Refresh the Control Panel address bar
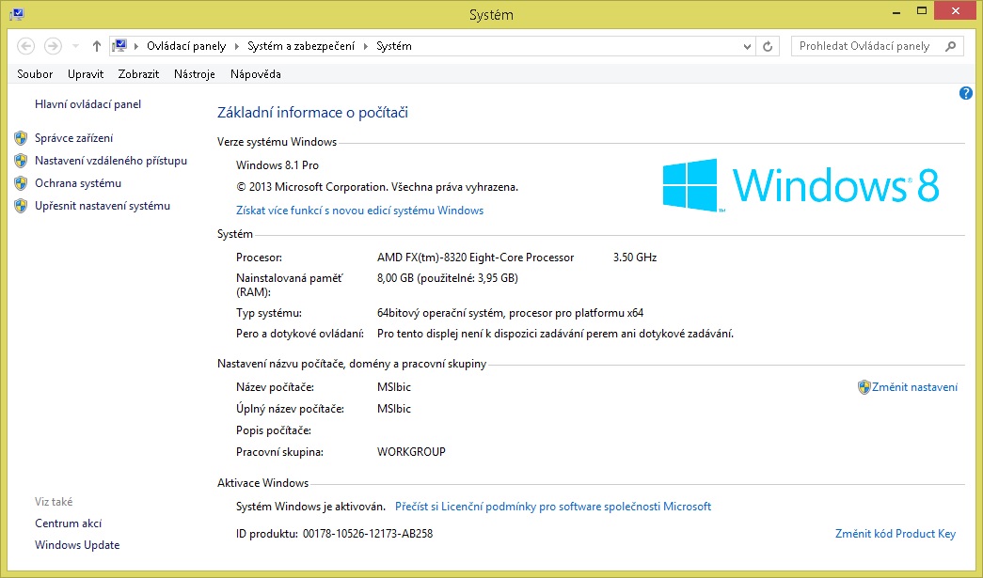Screen dimensions: 983x578 (x=769, y=46)
